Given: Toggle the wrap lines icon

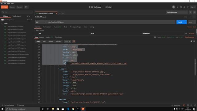Looking at the screenshot, I should (x=74, y=41).
